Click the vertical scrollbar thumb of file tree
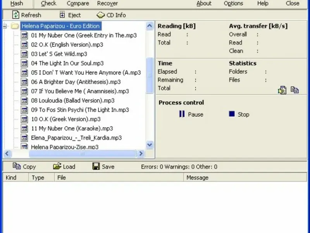 150,75
